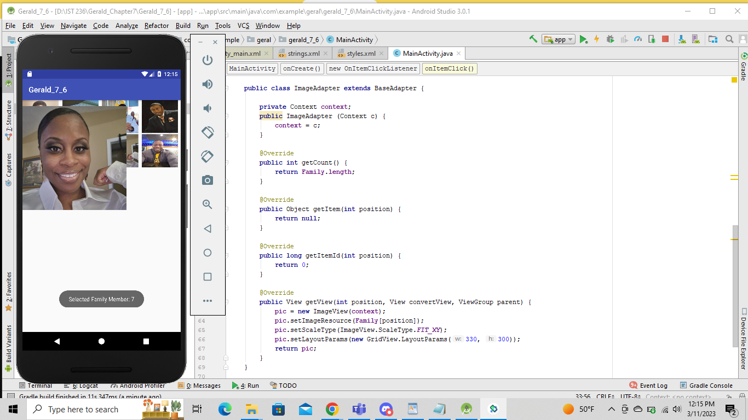
Task: Toggle the Event Log tool window
Action: (648, 386)
